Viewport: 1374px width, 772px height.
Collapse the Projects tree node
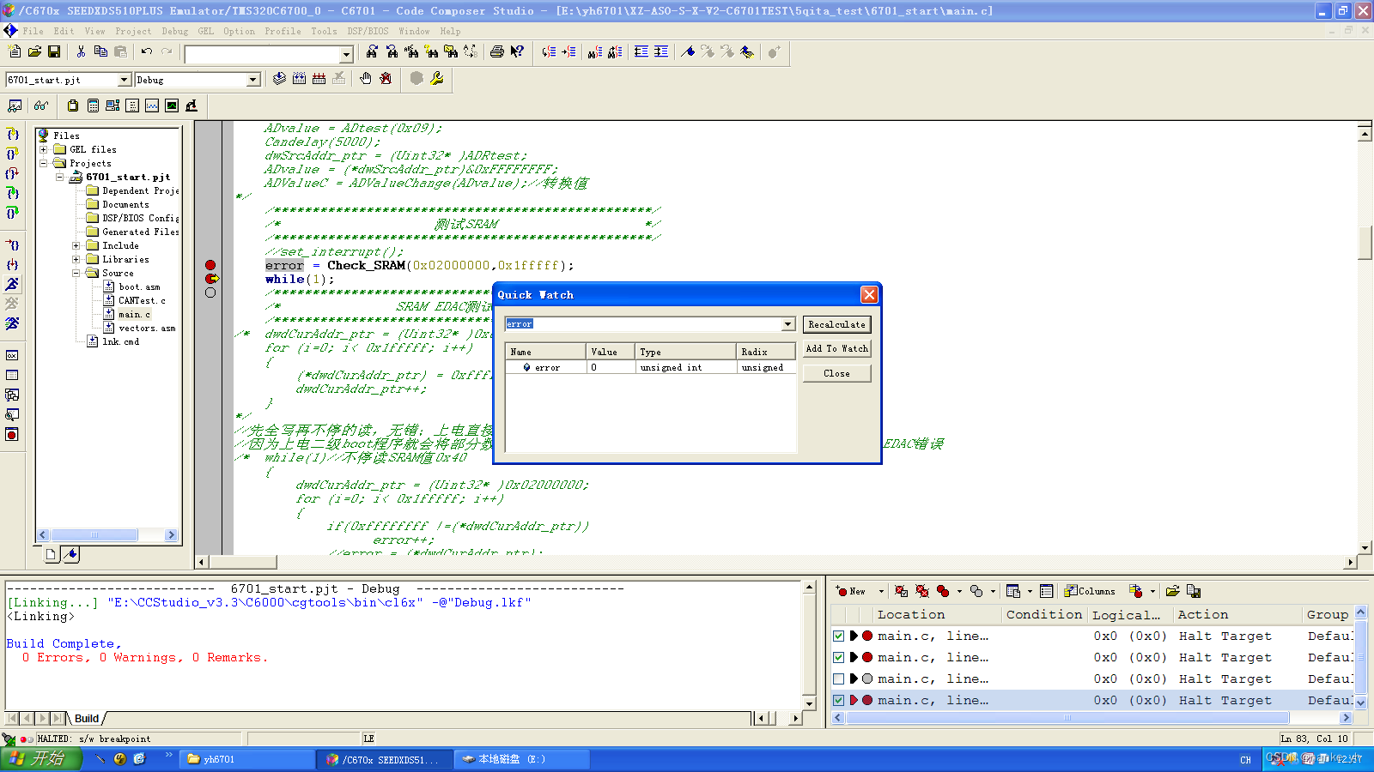[43, 163]
